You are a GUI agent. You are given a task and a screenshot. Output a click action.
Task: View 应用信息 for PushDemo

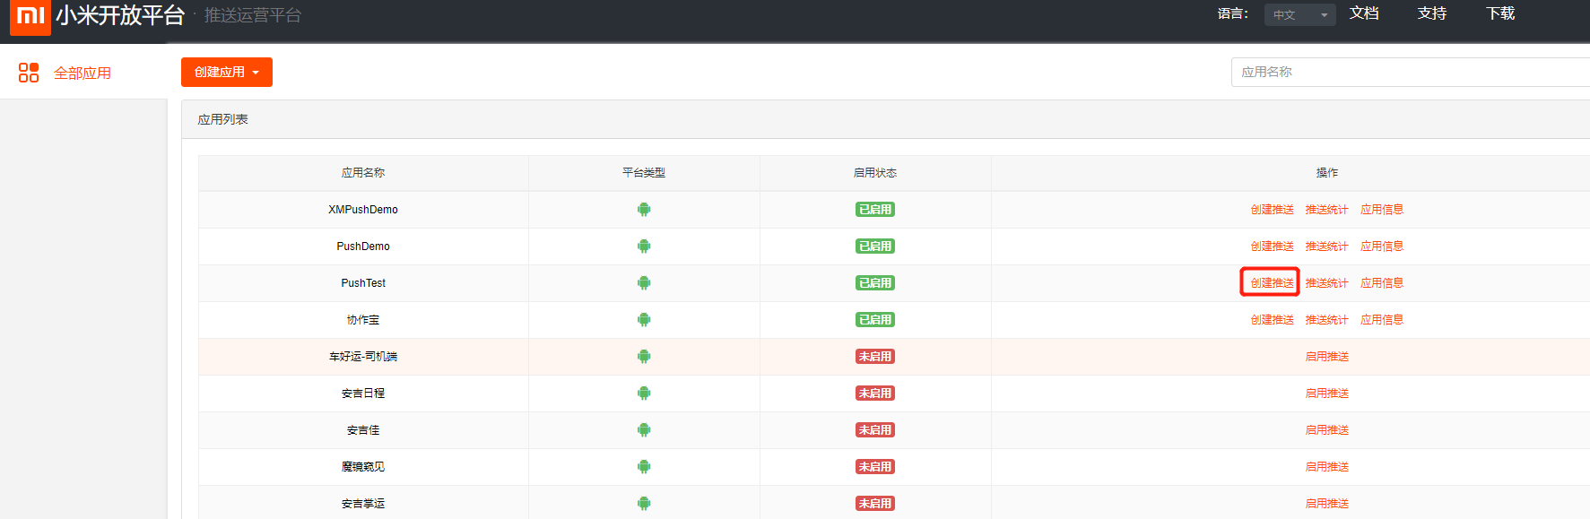[1381, 247]
